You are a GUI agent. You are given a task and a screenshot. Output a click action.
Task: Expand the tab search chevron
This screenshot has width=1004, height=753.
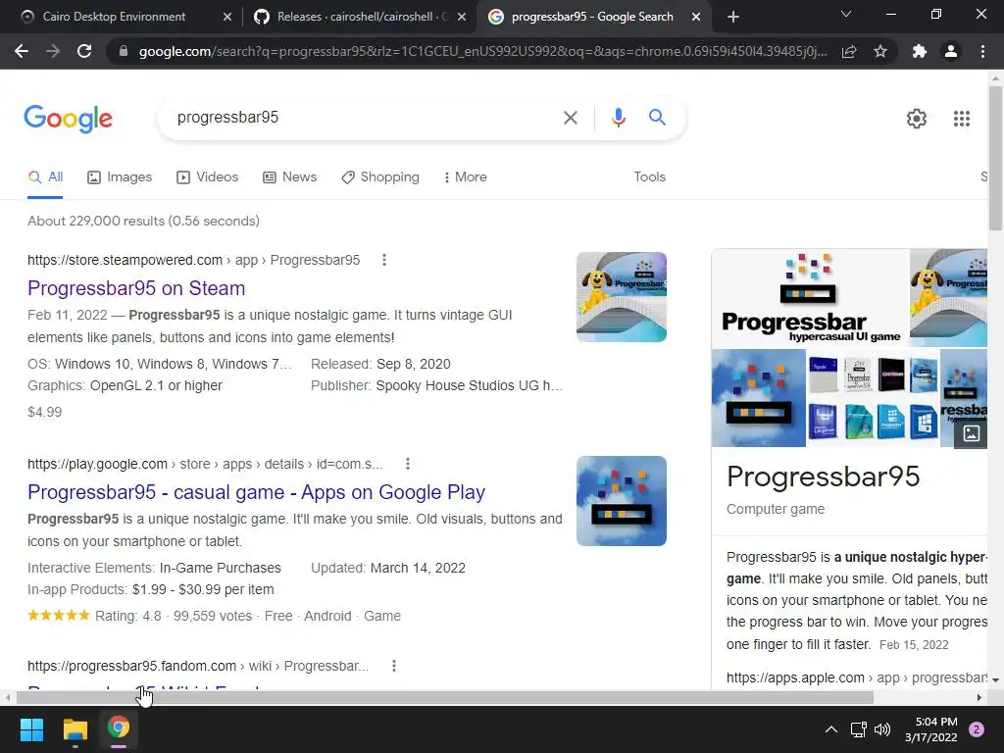(x=846, y=14)
